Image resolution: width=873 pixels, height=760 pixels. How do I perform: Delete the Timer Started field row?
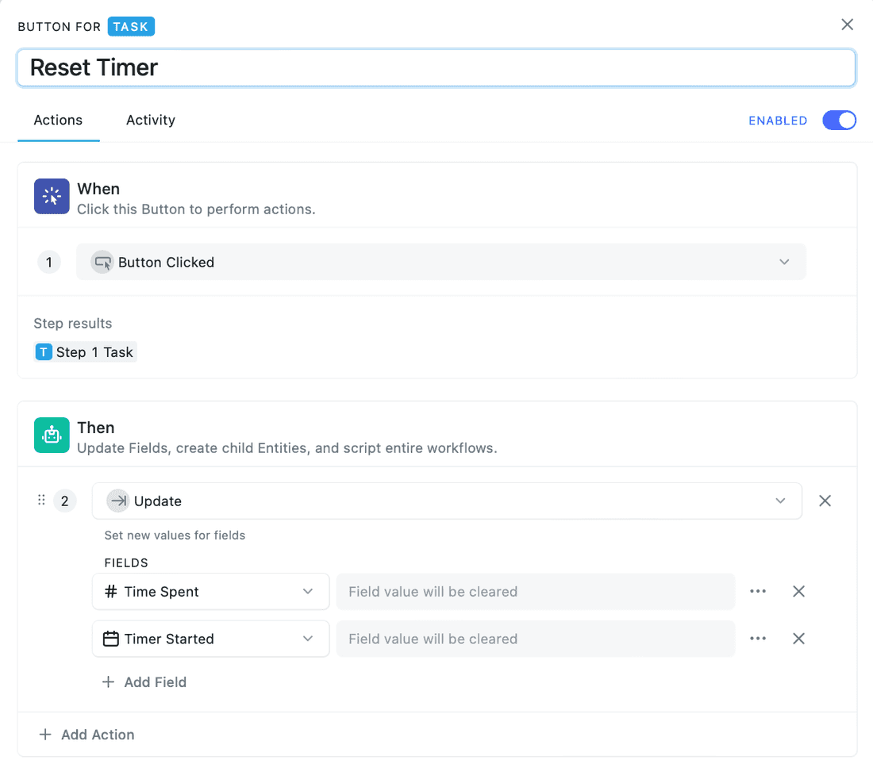point(798,639)
